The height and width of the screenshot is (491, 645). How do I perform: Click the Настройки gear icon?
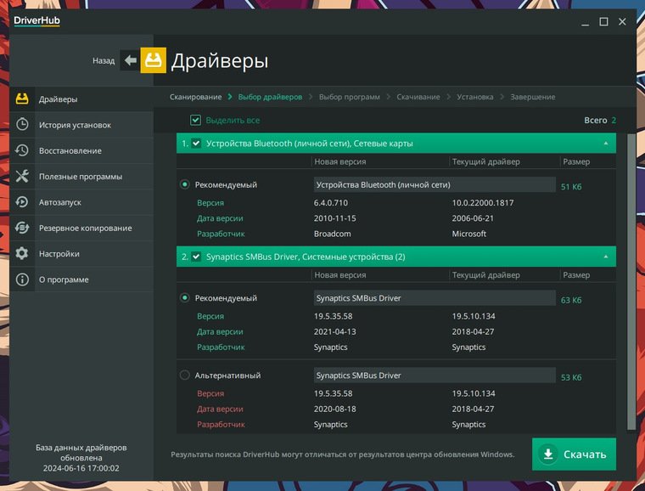pyautogui.click(x=22, y=253)
